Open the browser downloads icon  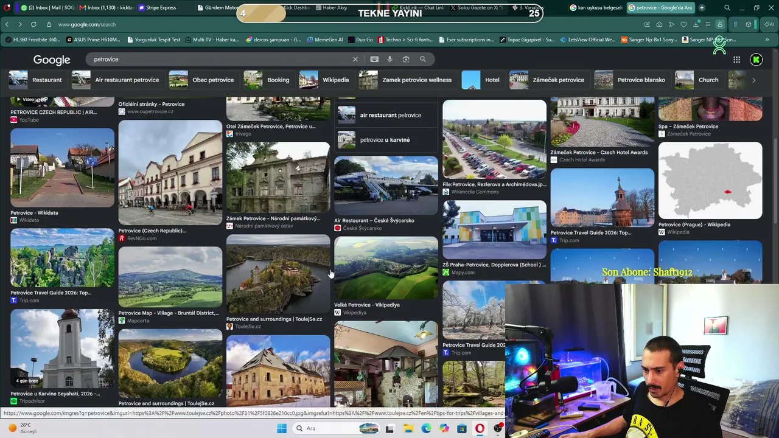click(696, 24)
